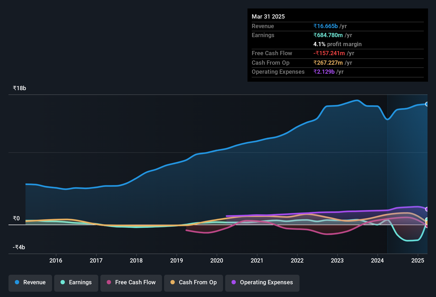Image resolution: width=436 pixels, height=297 pixels.
Task: Click the ₹2.129b operating expenses value
Action: pos(324,72)
